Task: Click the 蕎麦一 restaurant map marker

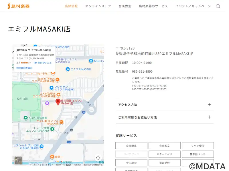Action: (x=52, y=157)
